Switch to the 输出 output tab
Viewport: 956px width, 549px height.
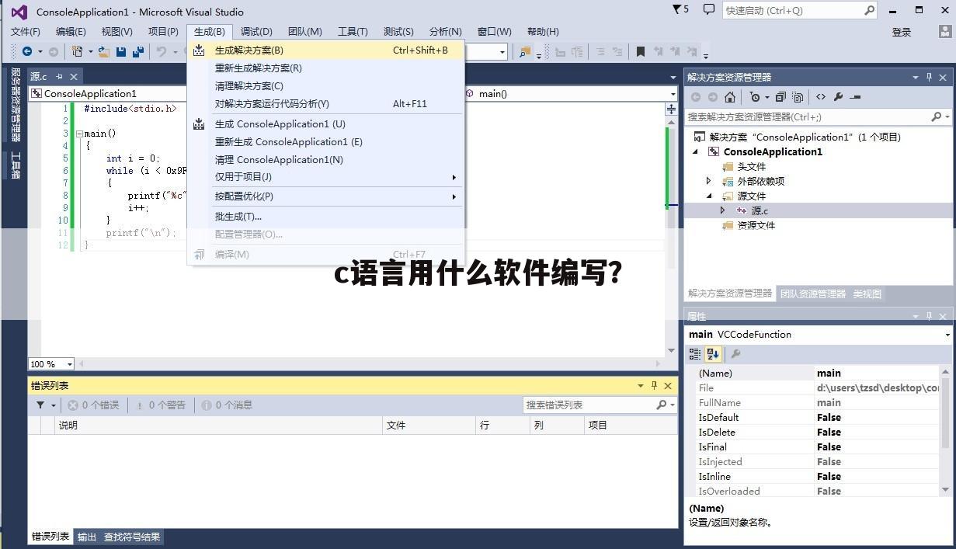coord(87,537)
